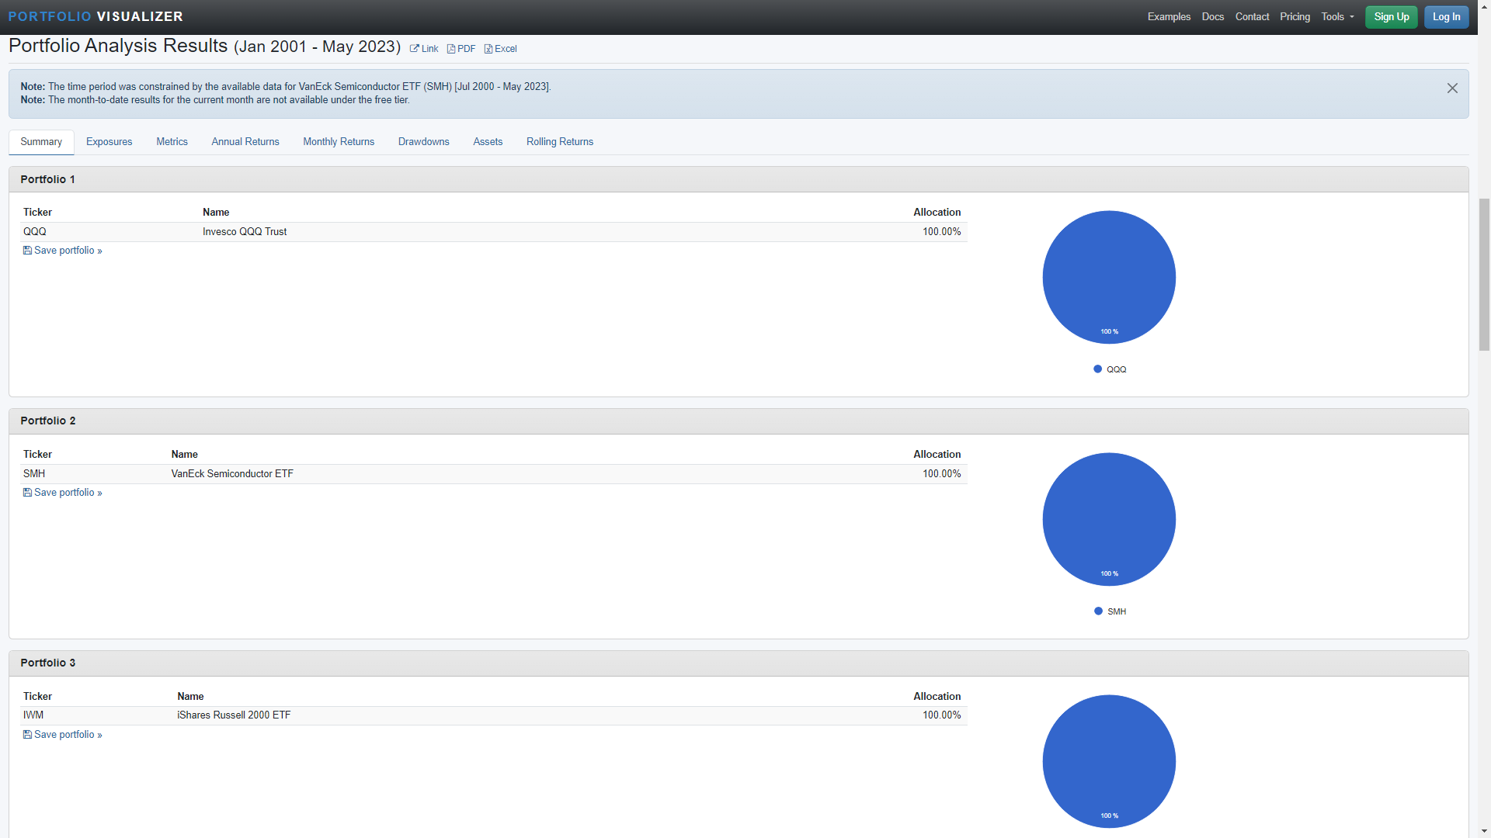Image resolution: width=1491 pixels, height=838 pixels.
Task: Click Portfolio 2 save portfolio icon
Action: 27,493
